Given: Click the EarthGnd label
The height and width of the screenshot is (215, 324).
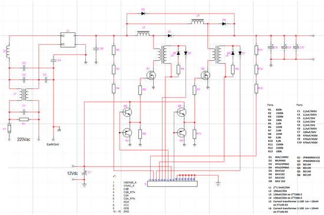Looking at the screenshot, I should coord(52,144).
